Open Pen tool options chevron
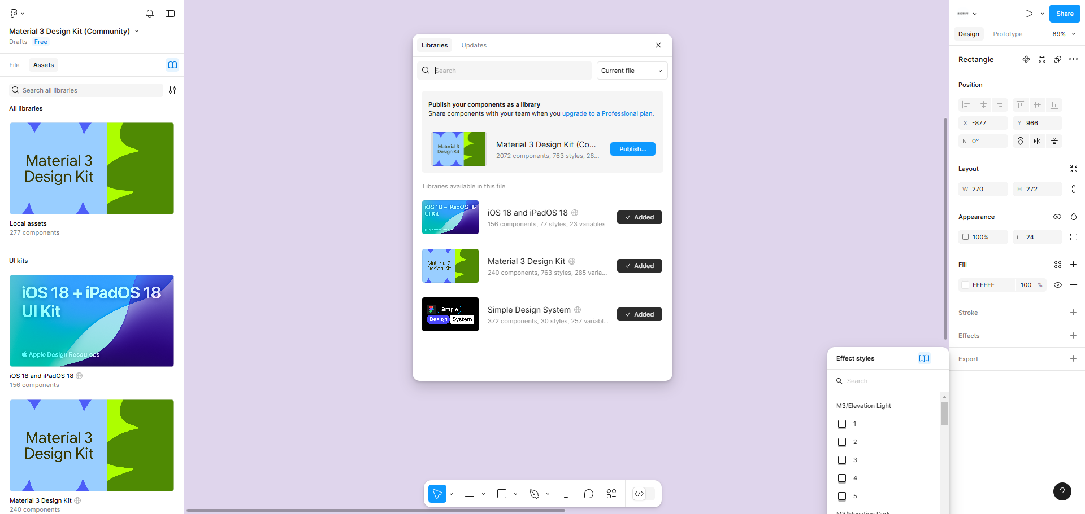Image resolution: width=1085 pixels, height=514 pixels. click(x=548, y=494)
